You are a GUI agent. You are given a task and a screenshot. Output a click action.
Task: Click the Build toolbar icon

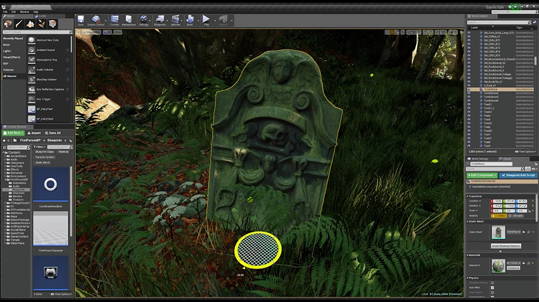(x=190, y=19)
